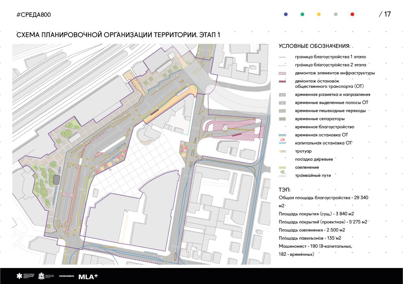Select the line Площадь покрытия (сущ.) - 3 840 м2

[316, 214]
